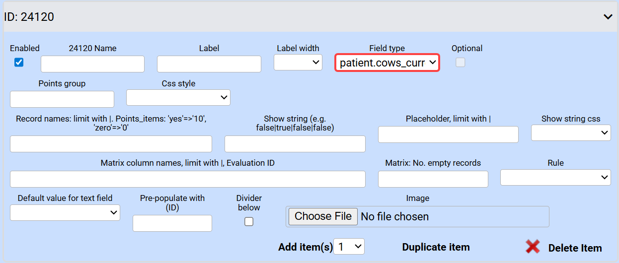Image resolution: width=619 pixels, height=263 pixels.
Task: Toggle the Optional checkbox
Action: pyautogui.click(x=461, y=63)
